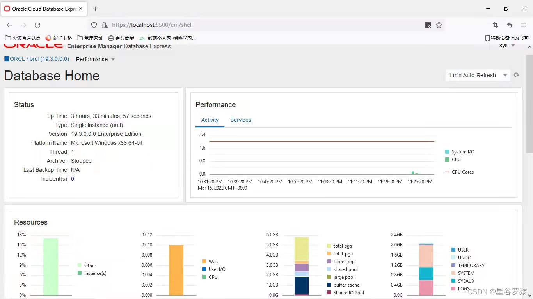Click the shield tracking protection icon
Image resolution: width=533 pixels, height=299 pixels.
pos(94,25)
